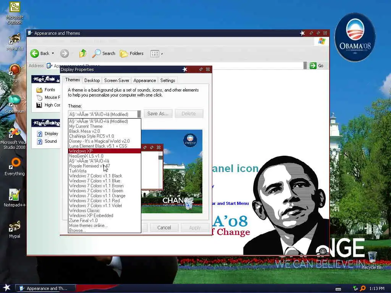Select Royale Remixed theme
391x293 pixels.
(x=105, y=166)
